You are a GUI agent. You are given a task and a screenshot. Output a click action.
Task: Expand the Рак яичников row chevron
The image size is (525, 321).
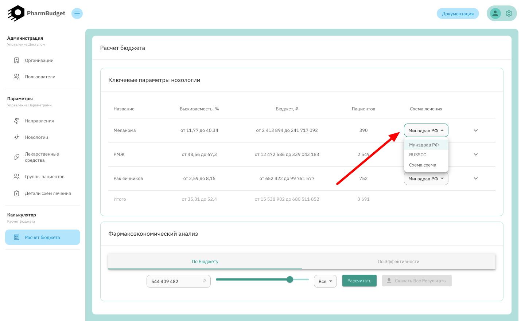pyautogui.click(x=476, y=179)
